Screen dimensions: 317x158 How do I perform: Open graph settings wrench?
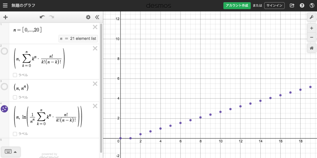(311, 17)
